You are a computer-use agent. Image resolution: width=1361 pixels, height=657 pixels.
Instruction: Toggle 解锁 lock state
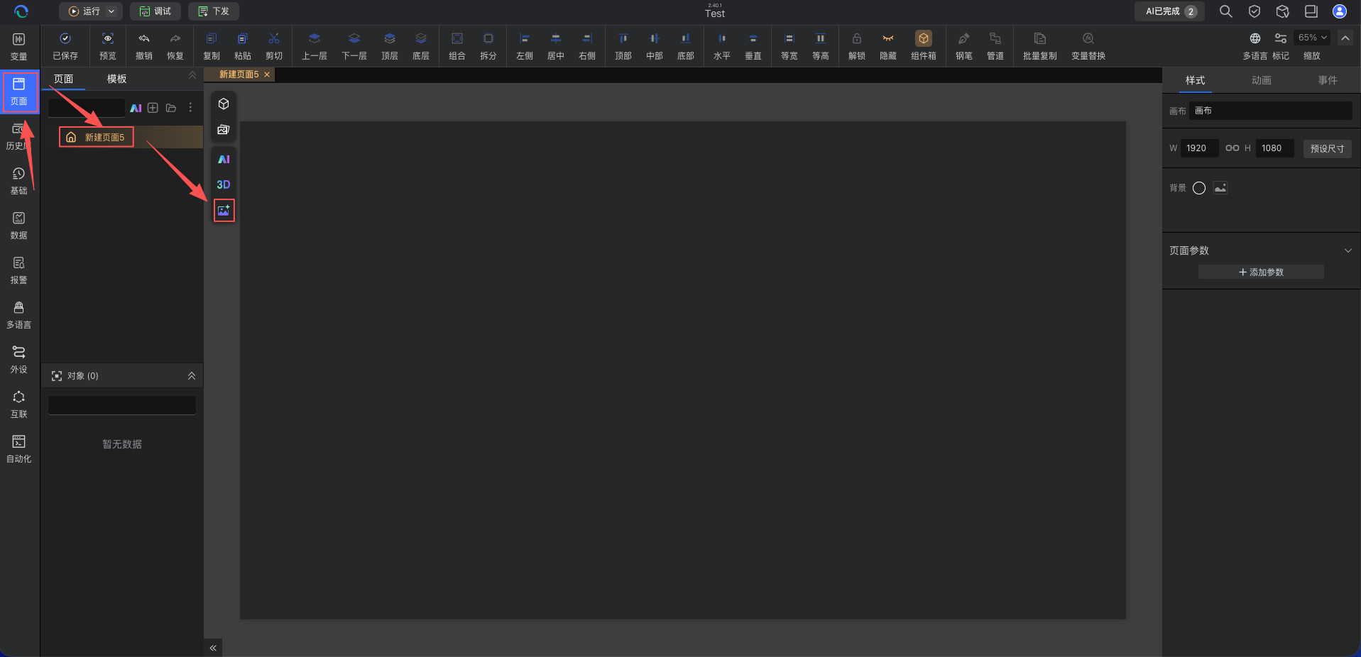tap(856, 46)
